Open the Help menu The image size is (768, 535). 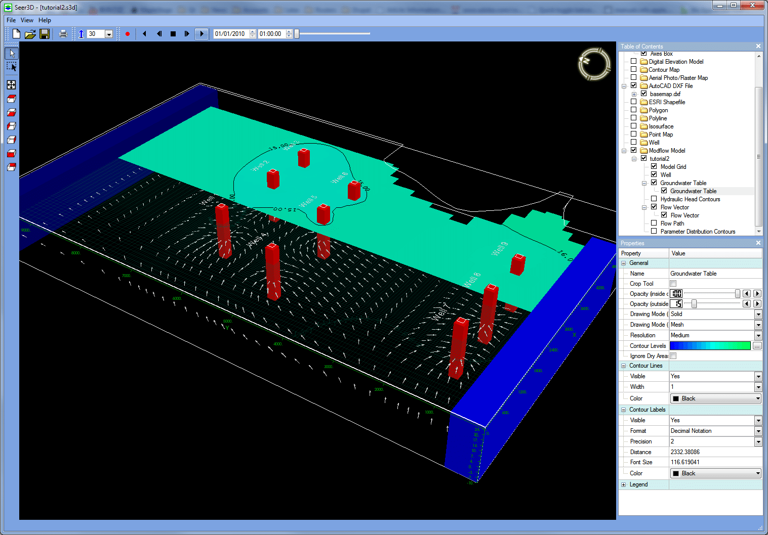pos(45,20)
